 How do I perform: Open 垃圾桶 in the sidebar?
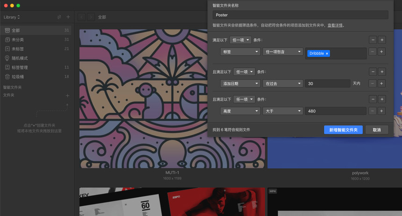click(x=36, y=77)
